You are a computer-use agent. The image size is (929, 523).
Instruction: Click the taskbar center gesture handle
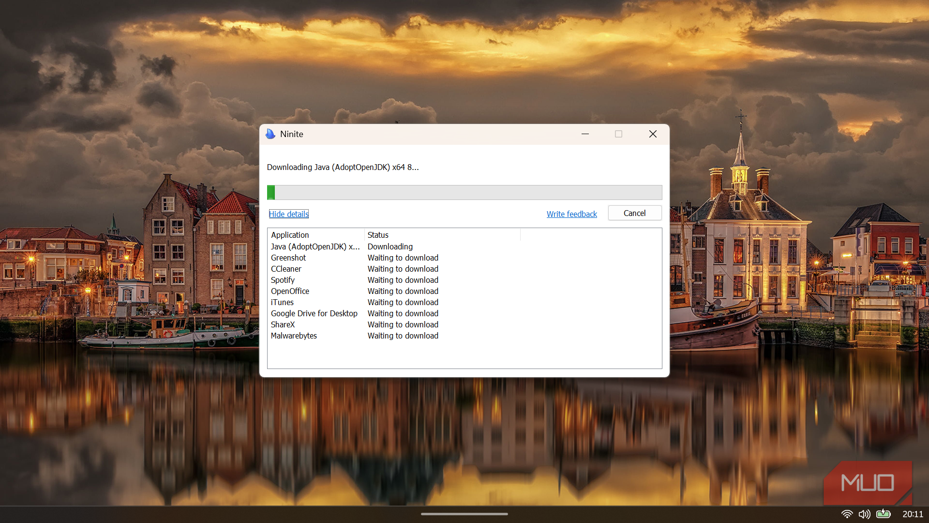[x=464, y=514]
